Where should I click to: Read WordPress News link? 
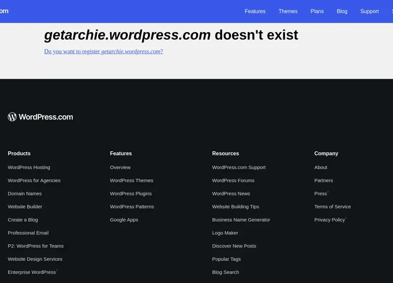tap(231, 194)
